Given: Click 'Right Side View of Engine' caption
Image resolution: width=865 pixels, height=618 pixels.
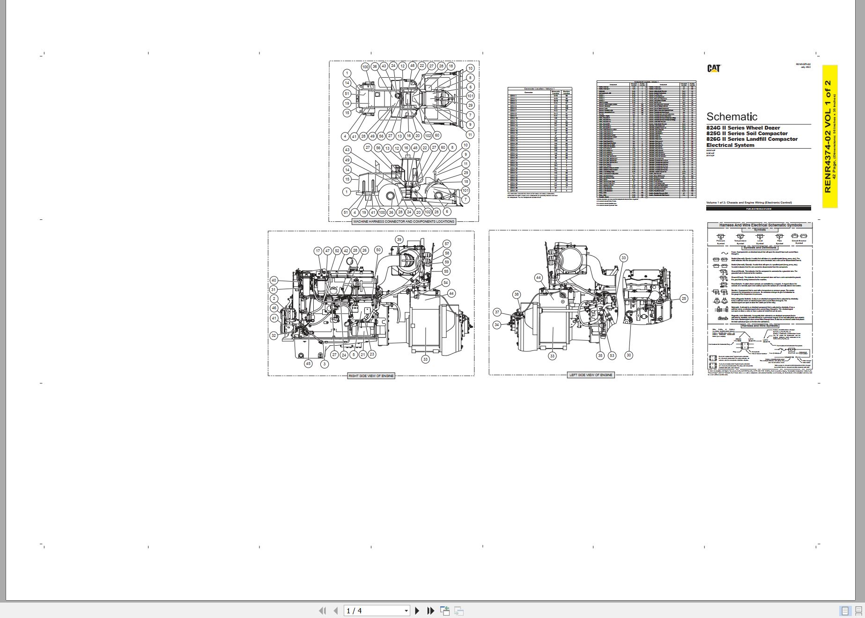Looking at the screenshot, I should coord(371,376).
